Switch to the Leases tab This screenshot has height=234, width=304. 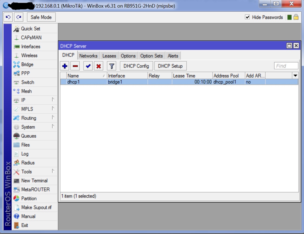point(109,56)
